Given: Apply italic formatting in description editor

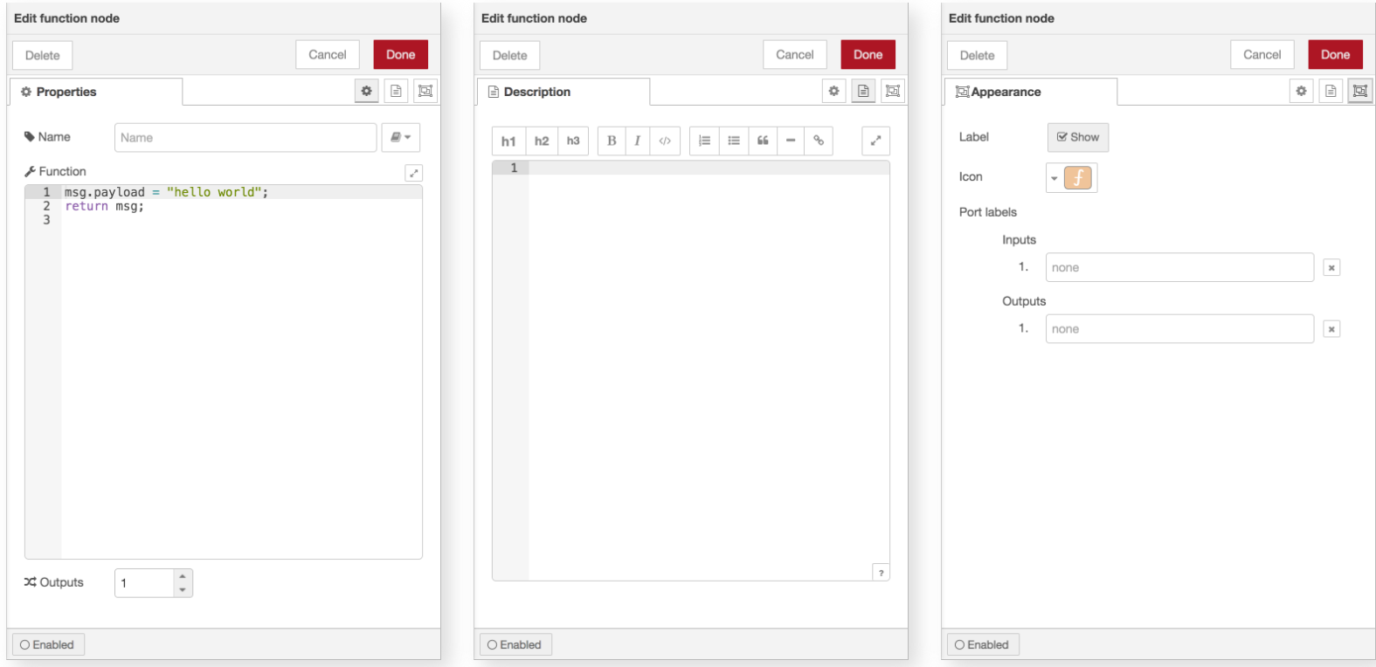Looking at the screenshot, I should pos(638,141).
